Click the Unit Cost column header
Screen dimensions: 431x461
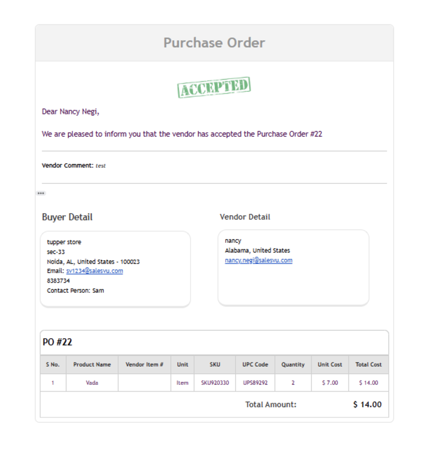329,365
